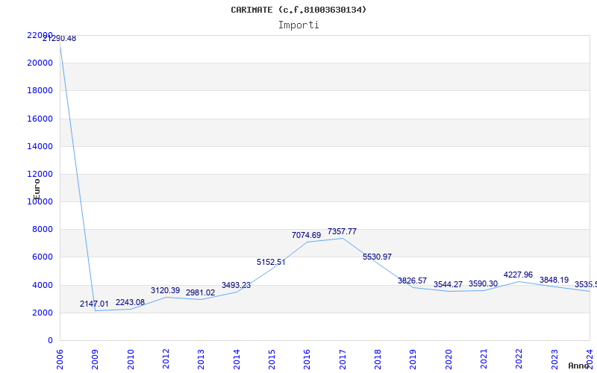
Task: Click the Anno axis label
Action: (579, 366)
